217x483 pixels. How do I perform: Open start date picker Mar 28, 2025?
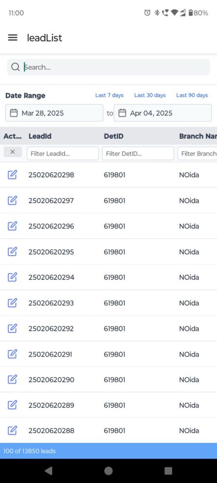(54, 113)
